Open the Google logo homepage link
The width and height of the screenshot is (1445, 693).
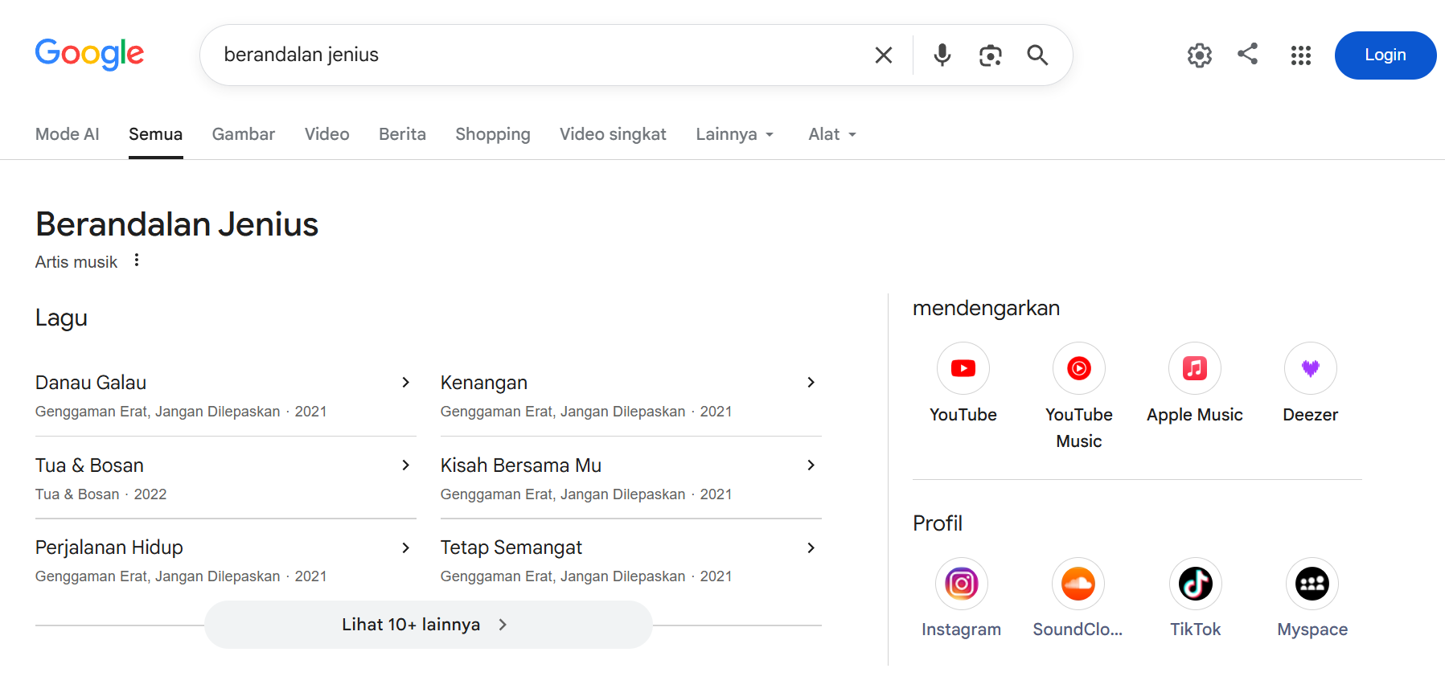pos(89,55)
